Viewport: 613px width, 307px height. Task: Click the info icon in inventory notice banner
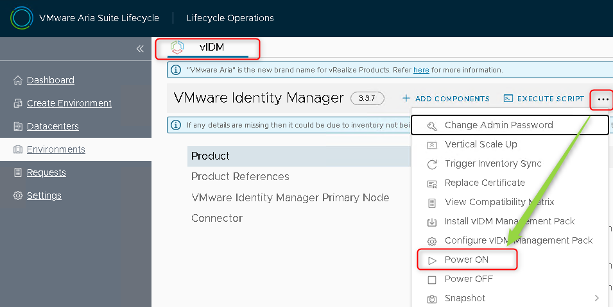[176, 125]
